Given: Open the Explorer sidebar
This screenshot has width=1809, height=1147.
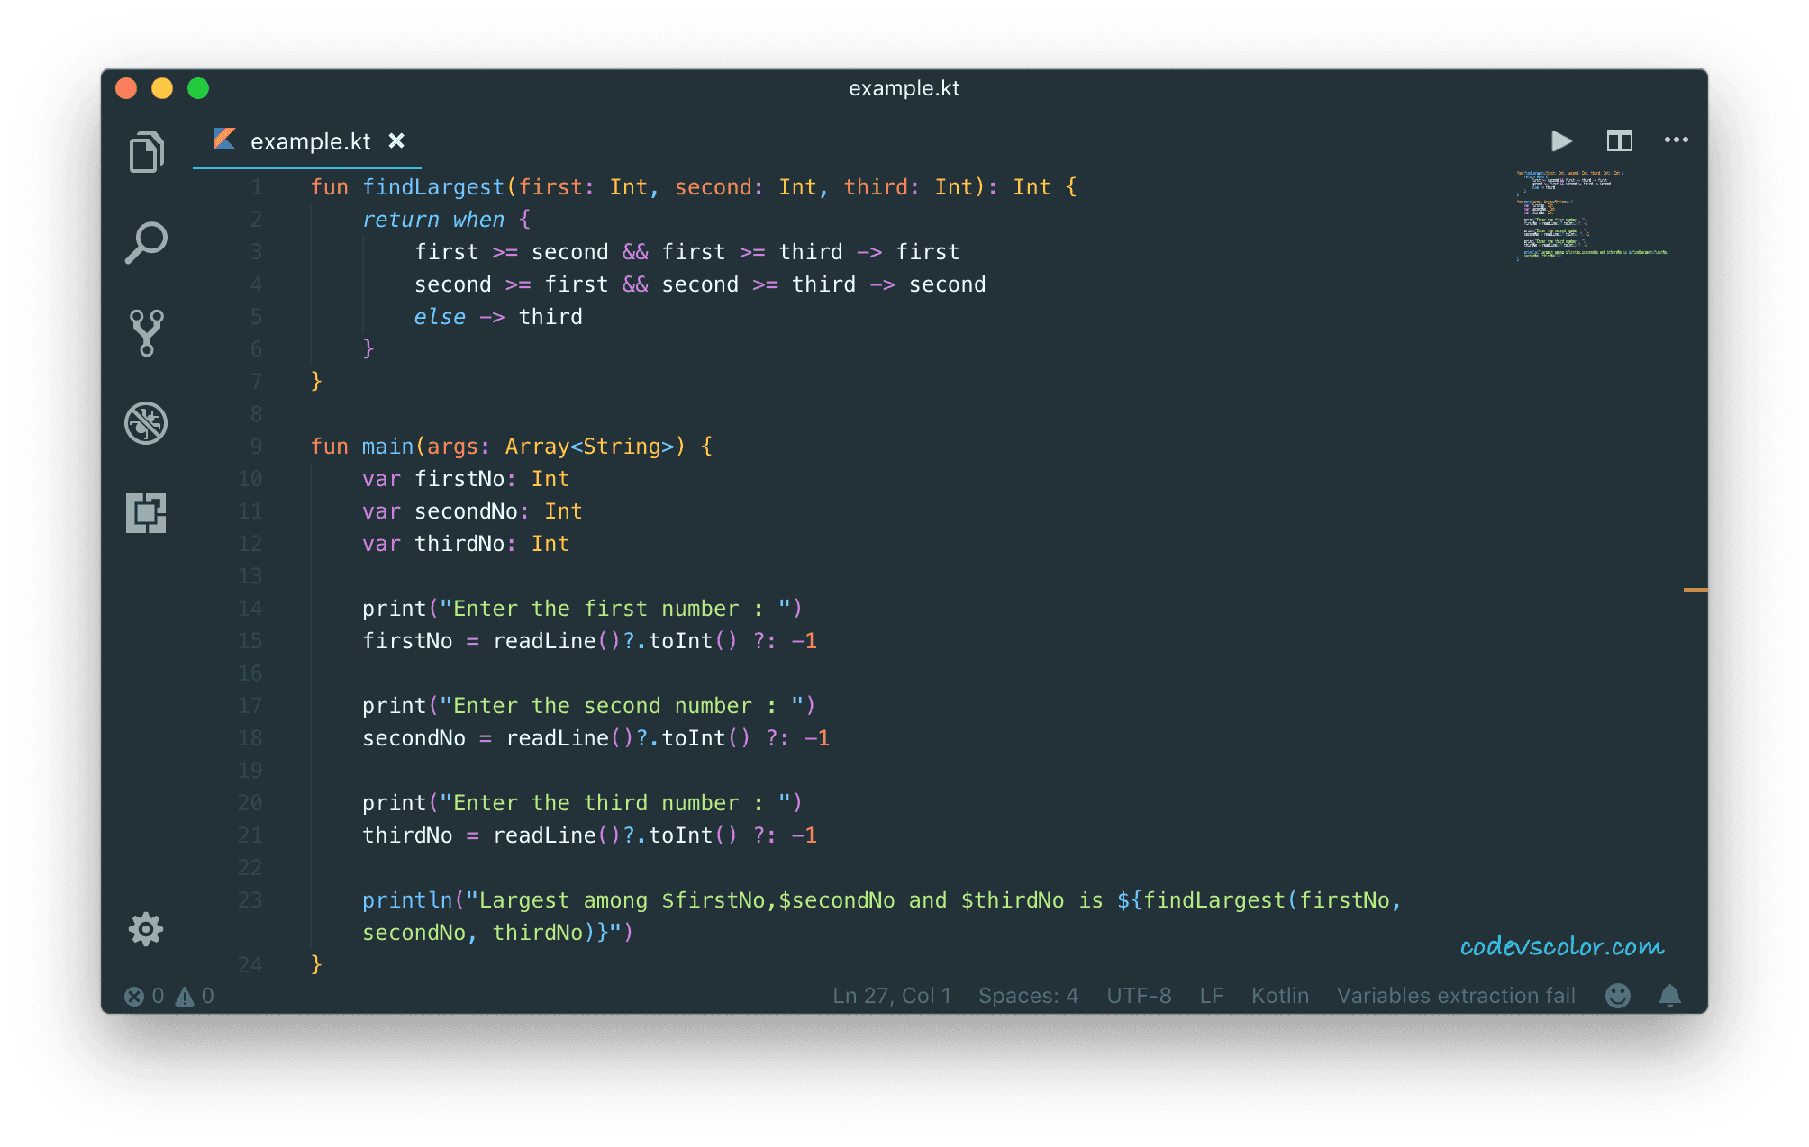Looking at the screenshot, I should (x=146, y=151).
